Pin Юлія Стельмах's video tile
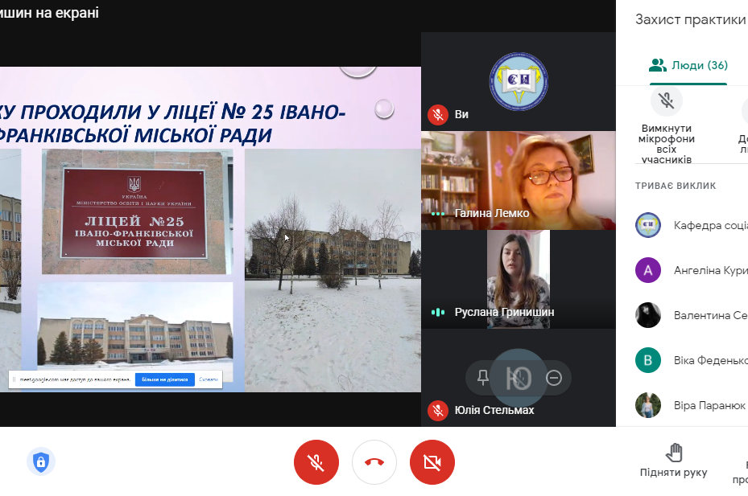The height and width of the screenshot is (496, 748). [483, 377]
